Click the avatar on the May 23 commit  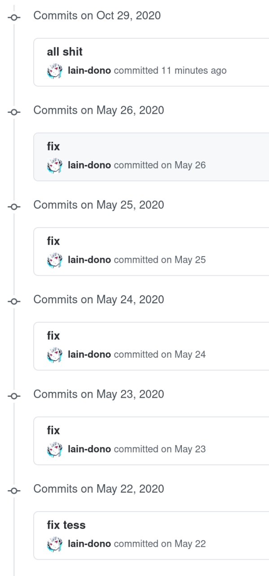(x=54, y=449)
